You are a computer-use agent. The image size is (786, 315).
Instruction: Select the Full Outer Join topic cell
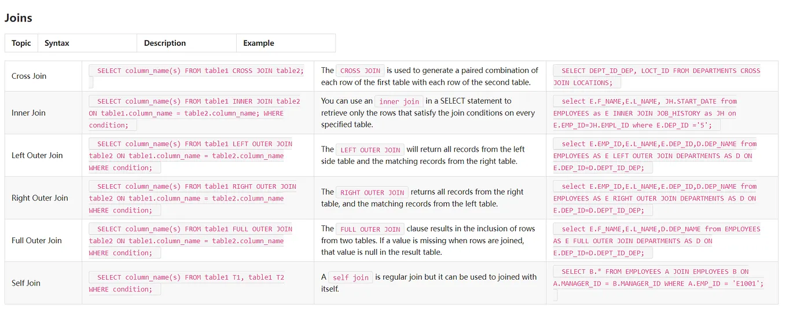tap(43, 240)
